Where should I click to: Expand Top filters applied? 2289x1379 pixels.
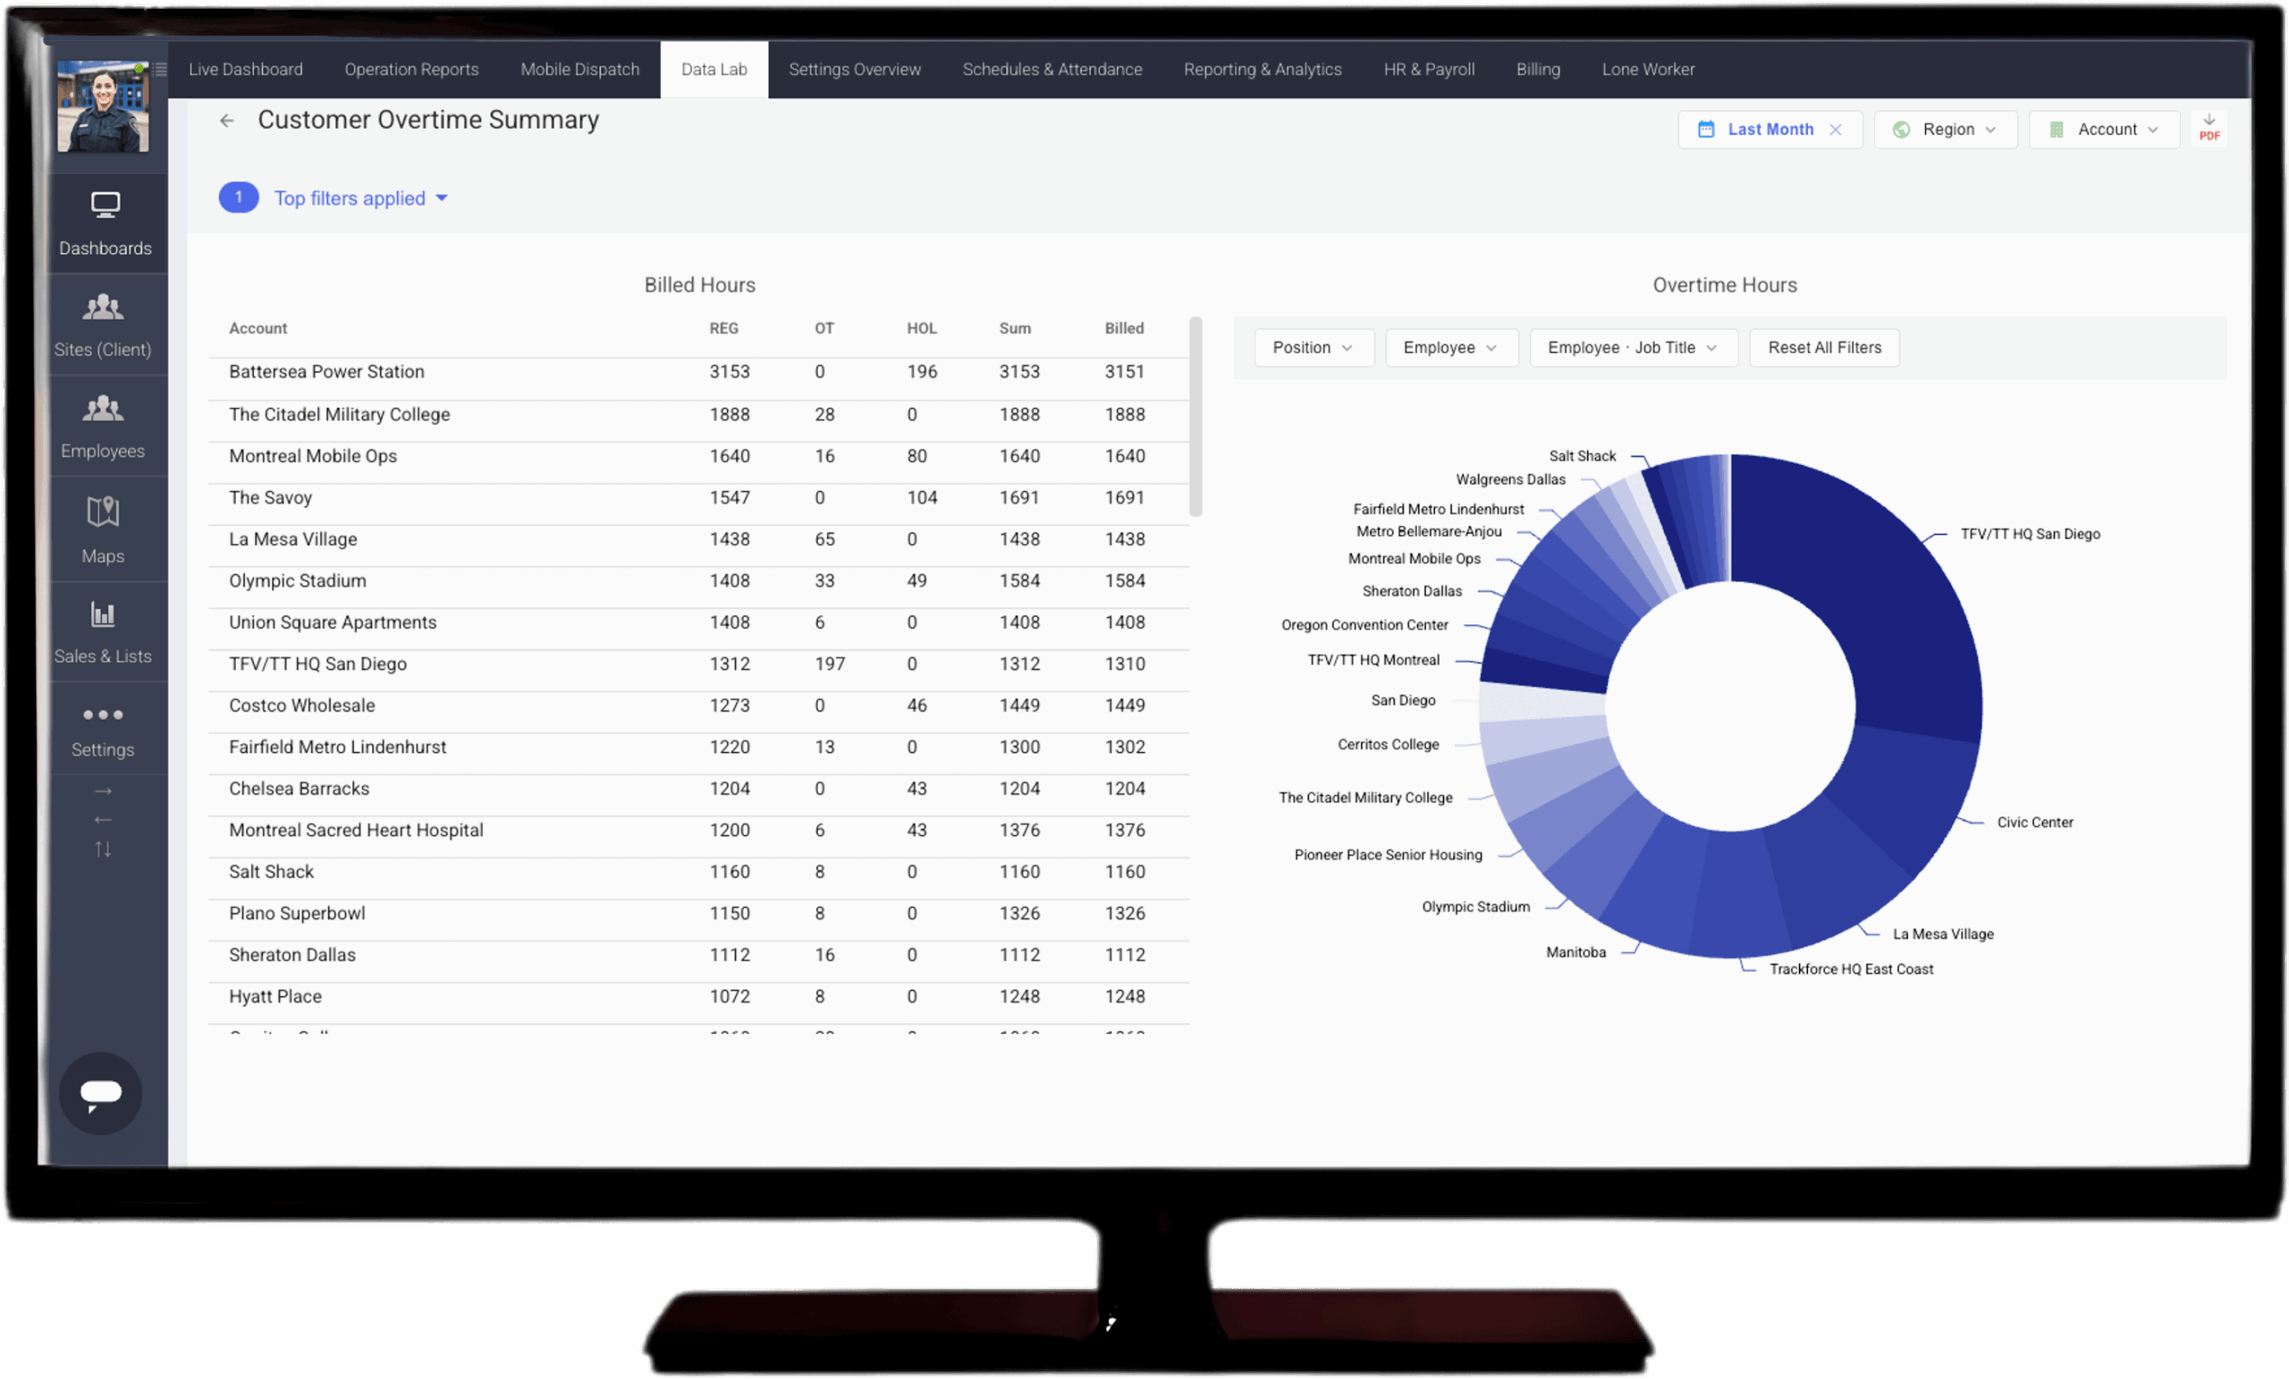point(360,198)
